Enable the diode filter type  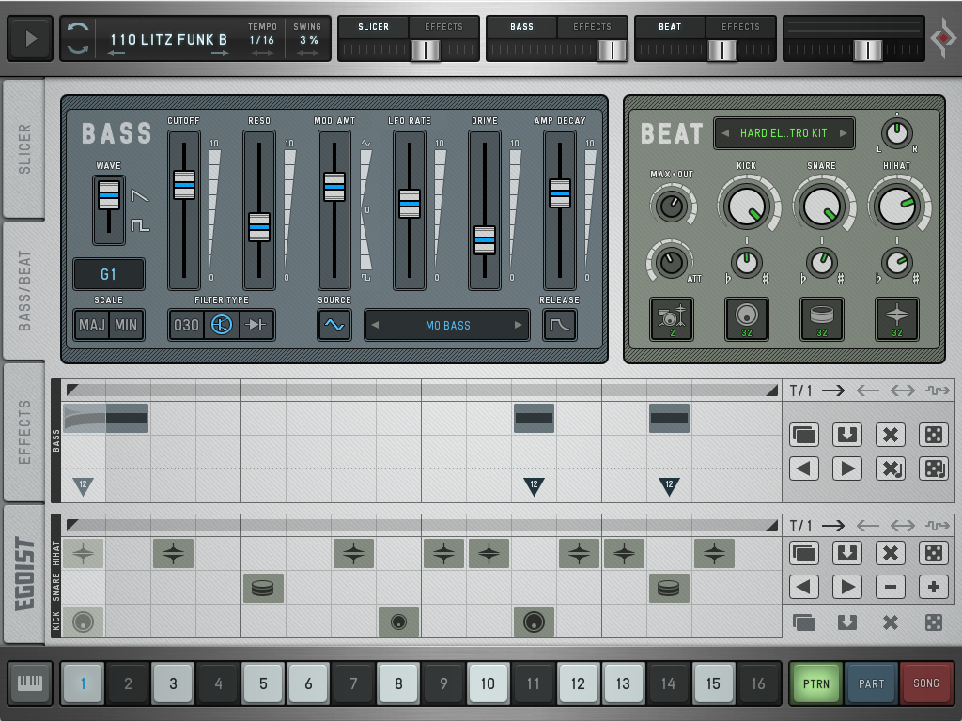(256, 325)
